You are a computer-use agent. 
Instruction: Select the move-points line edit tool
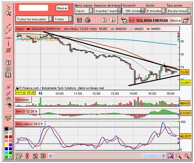click(x=8, y=93)
